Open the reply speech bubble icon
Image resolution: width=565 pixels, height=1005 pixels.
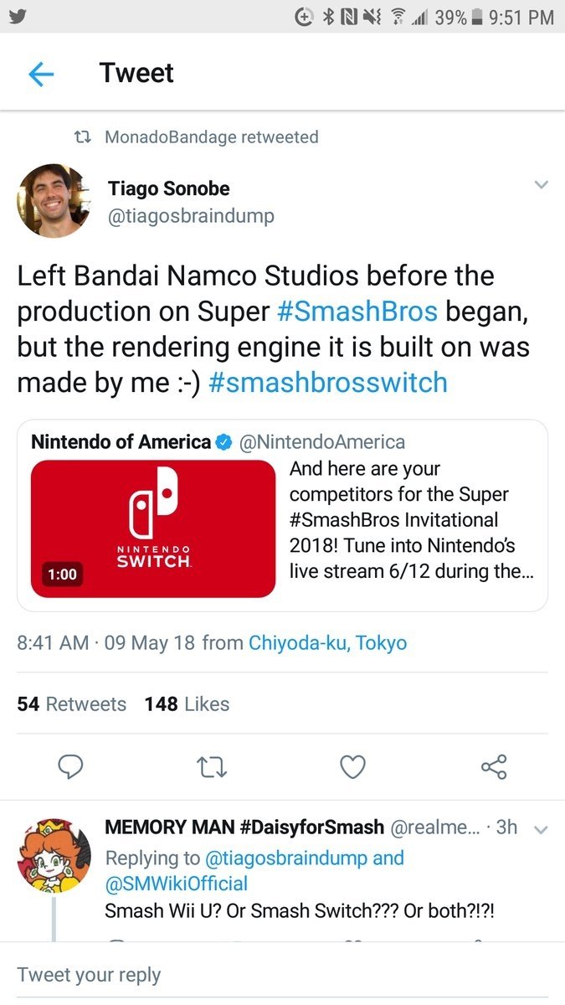tap(71, 766)
